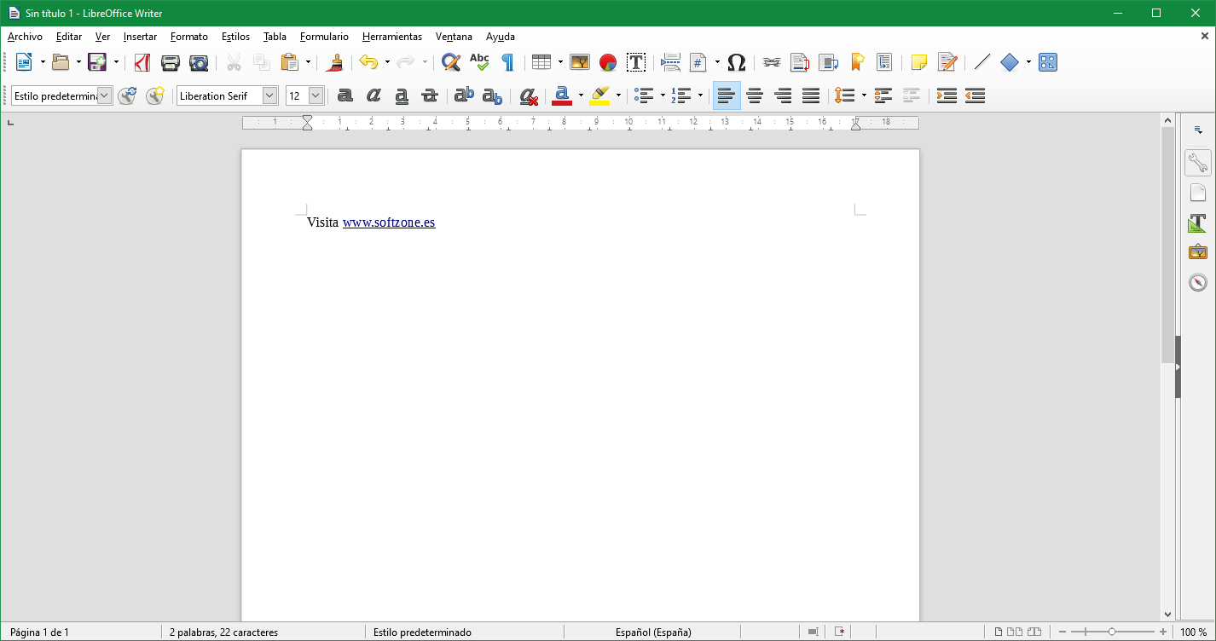Toggle italic formatting

click(373, 96)
